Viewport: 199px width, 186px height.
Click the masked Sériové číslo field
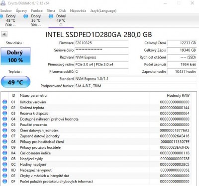tap(101, 50)
